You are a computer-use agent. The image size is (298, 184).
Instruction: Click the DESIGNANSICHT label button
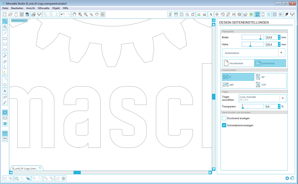(x=19, y=20)
